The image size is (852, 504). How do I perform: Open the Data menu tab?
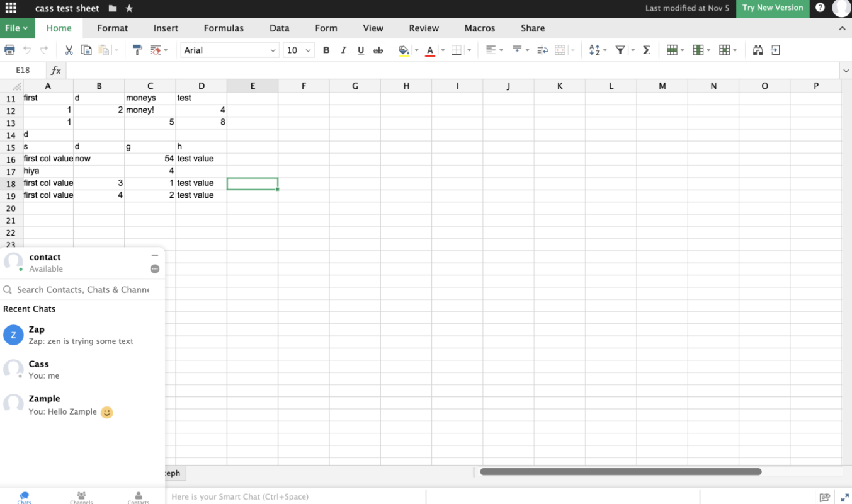[x=280, y=28]
